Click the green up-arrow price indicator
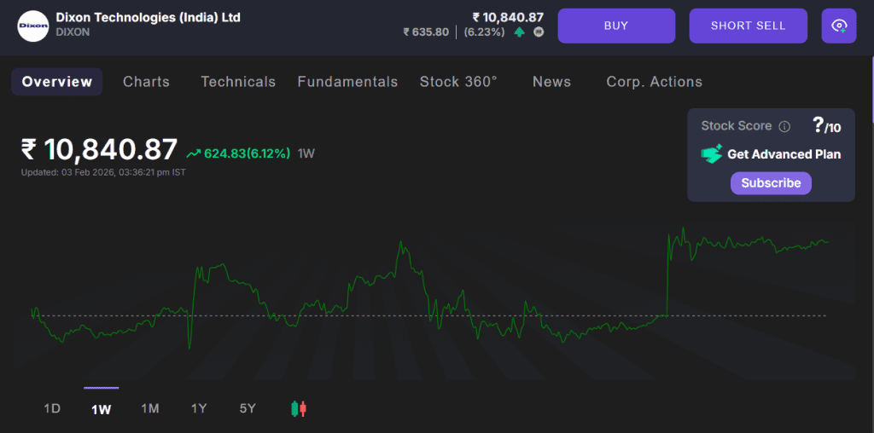Image resolution: width=874 pixels, height=433 pixels. [x=520, y=32]
